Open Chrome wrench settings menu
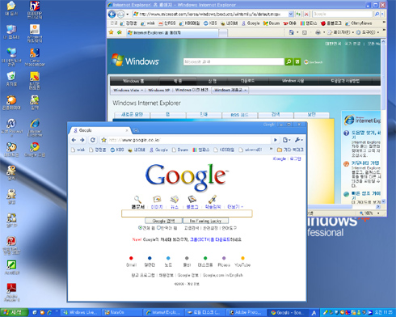The height and width of the screenshot is (317, 396). [x=299, y=140]
